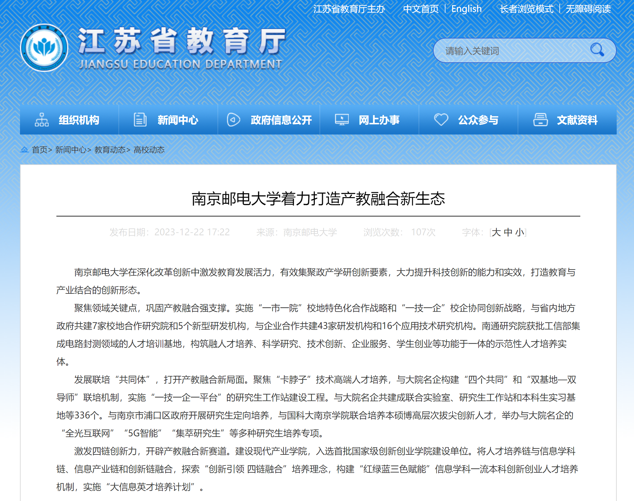Set font size to small (小)
Viewport: 634px width, 501px height.
[520, 232]
